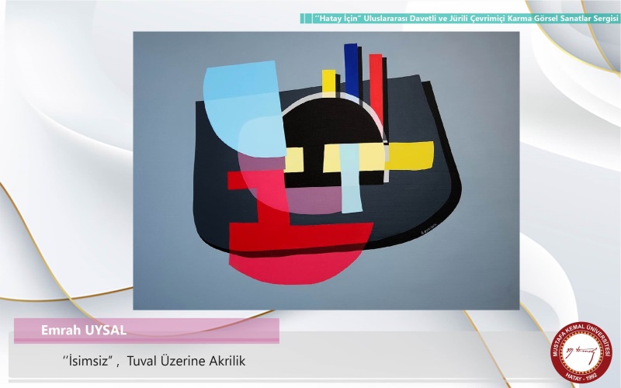Click the Mustafa Kemal Üniversitesi logo
The width and height of the screenshot is (621, 388).
click(581, 352)
